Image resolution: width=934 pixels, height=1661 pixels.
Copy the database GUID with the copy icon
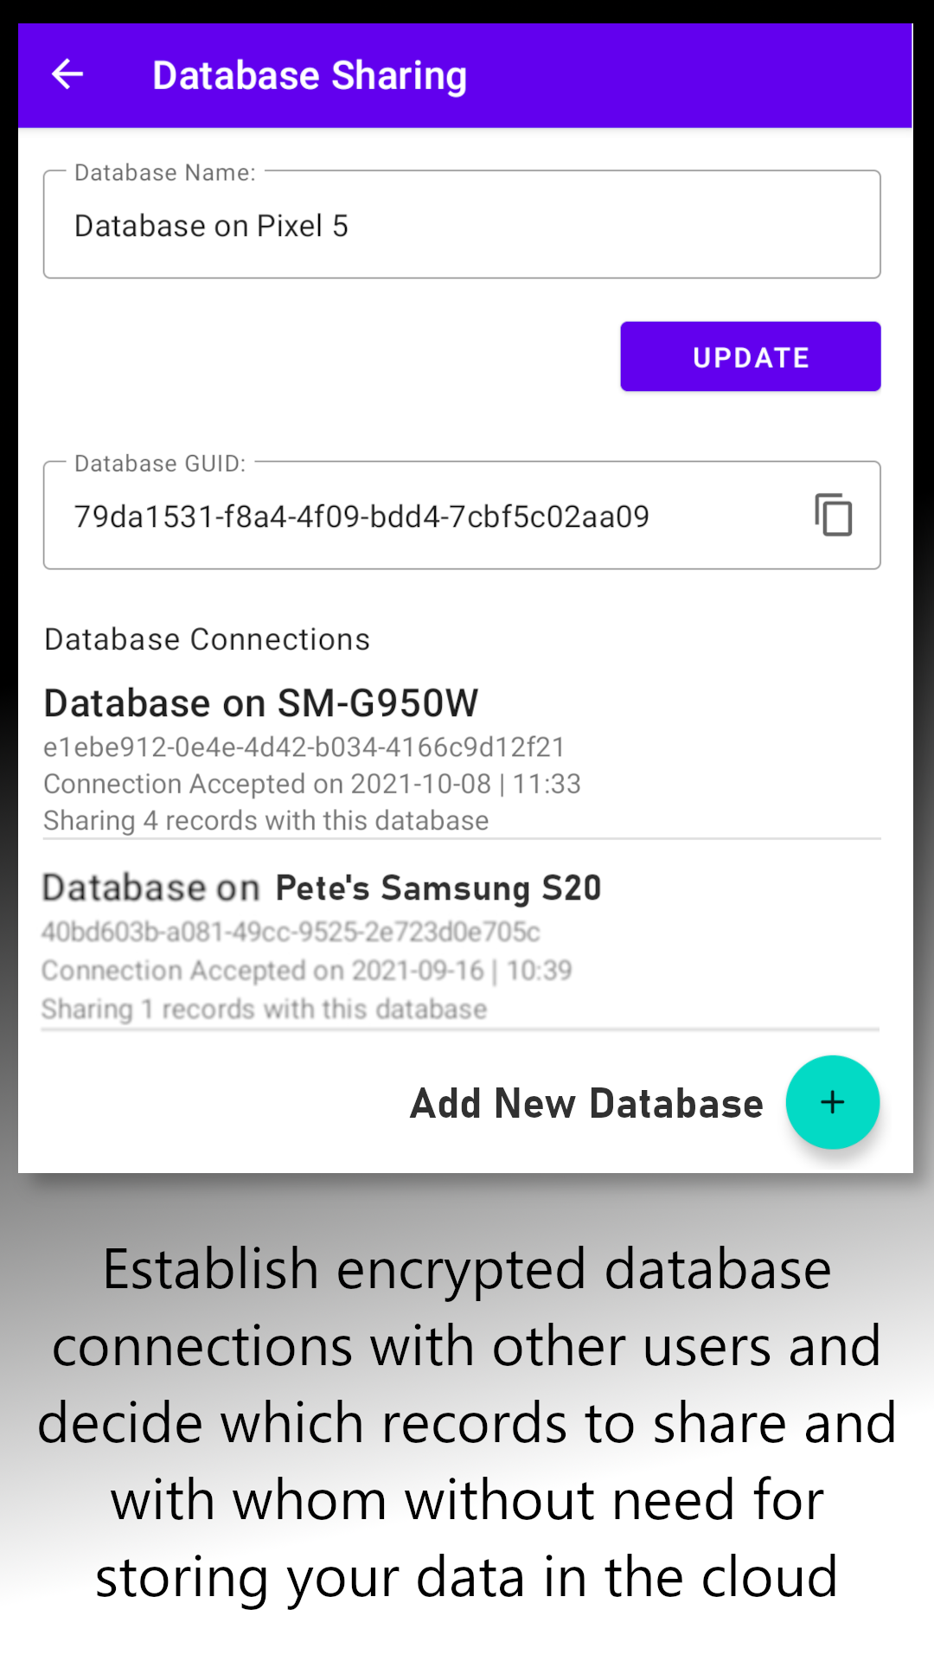pyautogui.click(x=833, y=516)
